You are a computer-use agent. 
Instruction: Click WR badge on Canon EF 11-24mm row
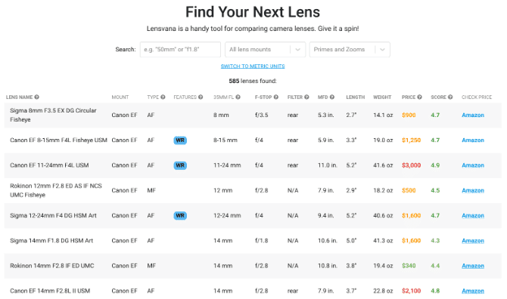[180, 165]
